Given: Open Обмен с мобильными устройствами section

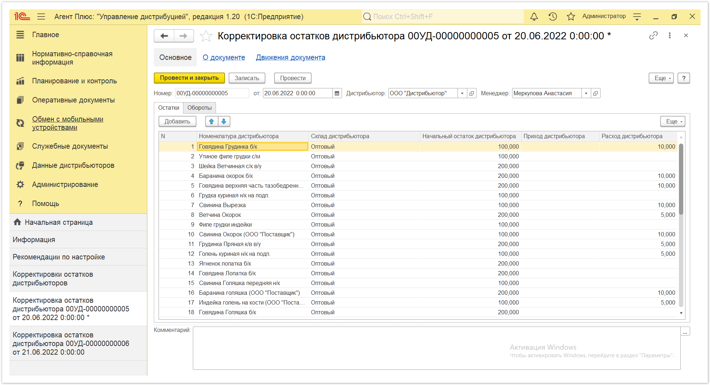Looking at the screenshot, I should point(68,123).
